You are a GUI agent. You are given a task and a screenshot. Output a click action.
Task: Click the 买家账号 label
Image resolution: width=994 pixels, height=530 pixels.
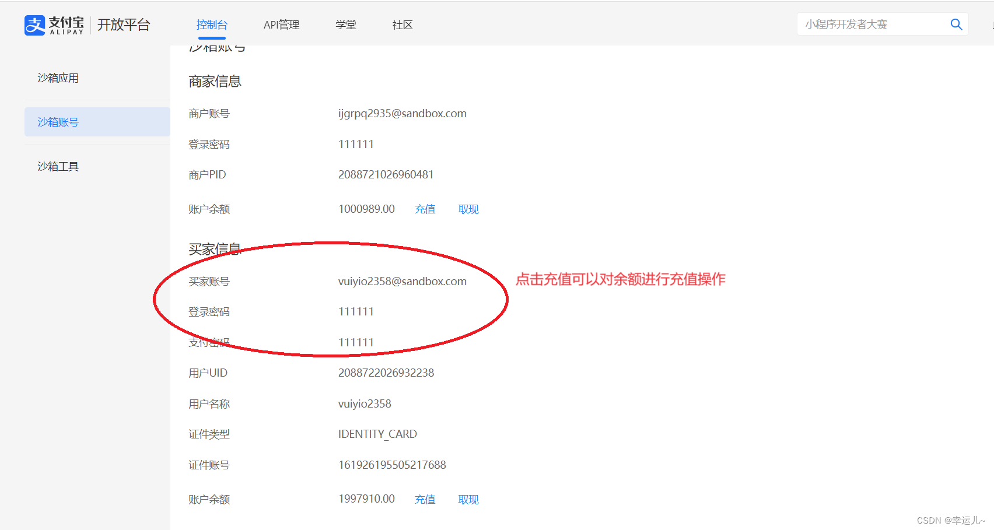(x=209, y=282)
